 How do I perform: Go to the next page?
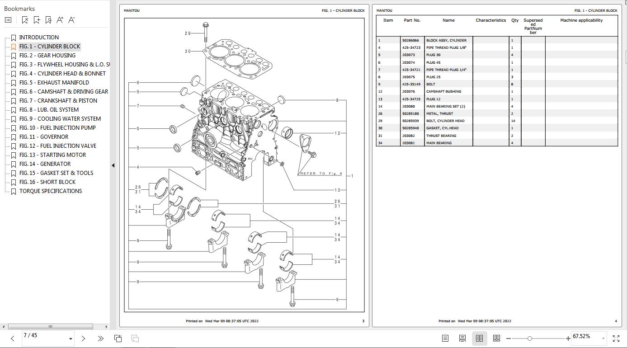tap(83, 339)
